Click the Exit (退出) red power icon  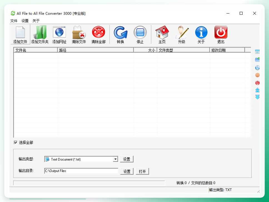pos(221,32)
